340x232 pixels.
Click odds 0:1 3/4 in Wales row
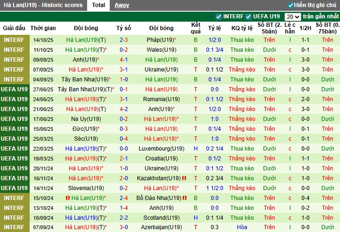click(x=214, y=50)
